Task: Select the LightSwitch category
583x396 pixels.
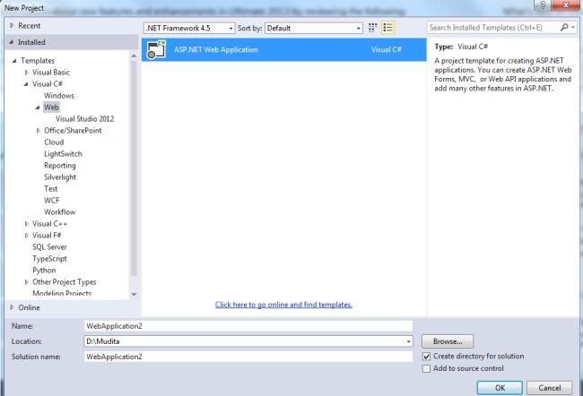Action: 63,154
